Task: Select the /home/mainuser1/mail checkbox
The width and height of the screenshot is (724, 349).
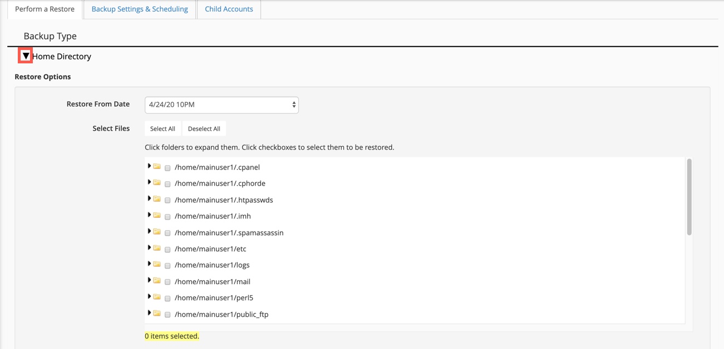Action: point(168,282)
